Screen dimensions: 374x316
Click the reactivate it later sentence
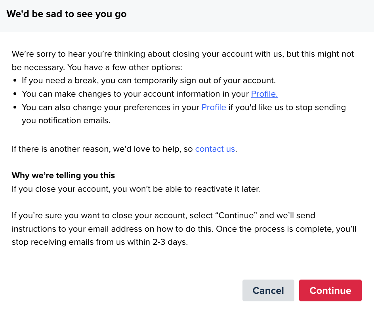pyautogui.click(x=136, y=189)
